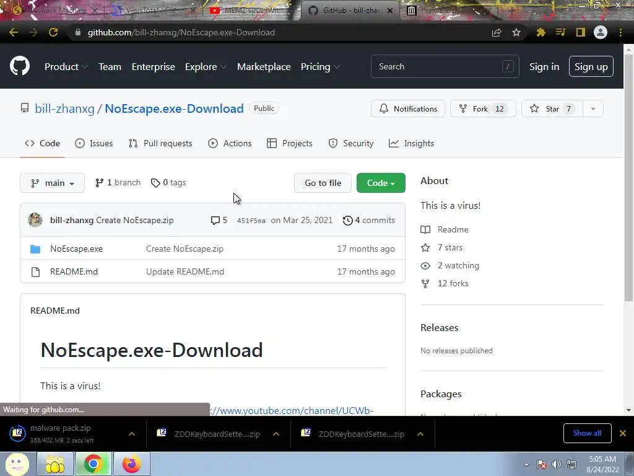Open bill-zhanxg owner link
This screenshot has height=476, width=634.
pos(64,108)
